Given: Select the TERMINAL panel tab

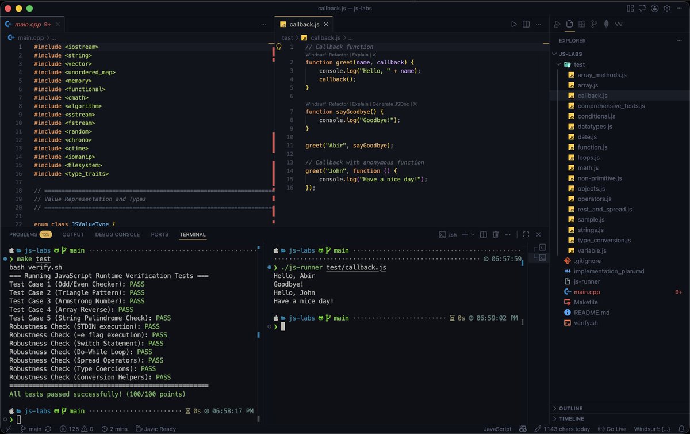Looking at the screenshot, I should [193, 234].
